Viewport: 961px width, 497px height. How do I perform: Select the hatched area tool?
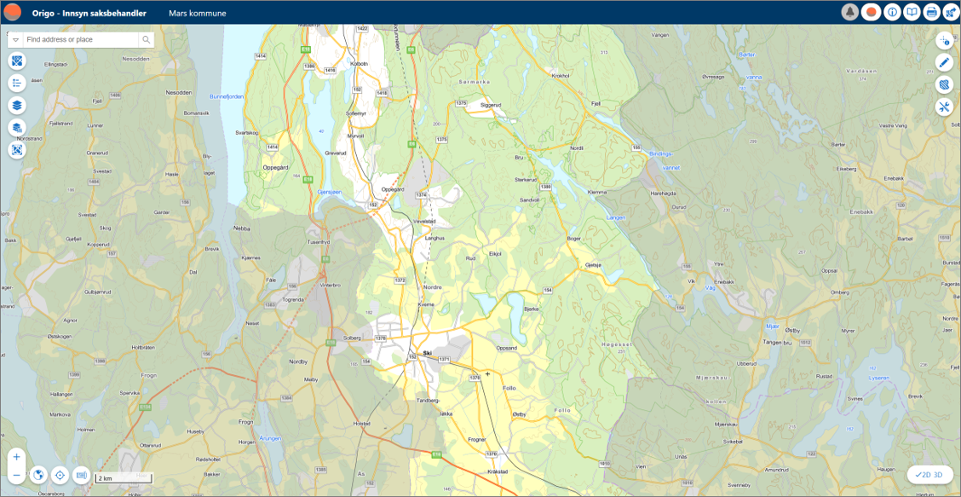tap(944, 84)
